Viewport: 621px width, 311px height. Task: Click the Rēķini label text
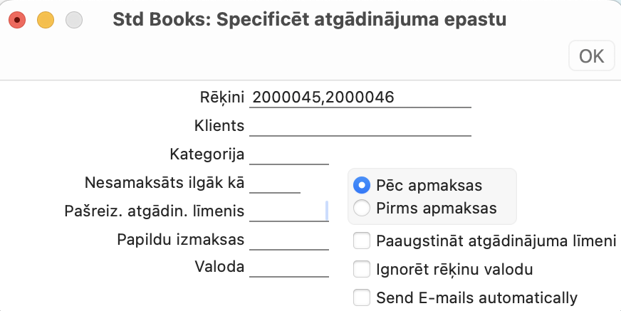click(223, 97)
